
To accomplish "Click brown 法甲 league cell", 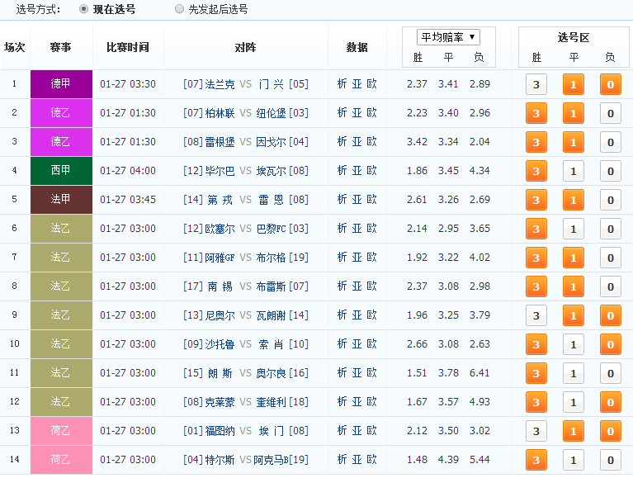I will 61,200.
